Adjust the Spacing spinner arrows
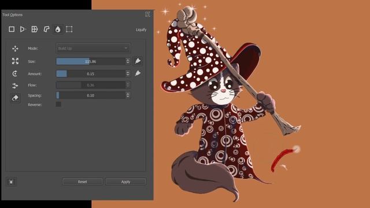370x208 pixels. [128, 95]
